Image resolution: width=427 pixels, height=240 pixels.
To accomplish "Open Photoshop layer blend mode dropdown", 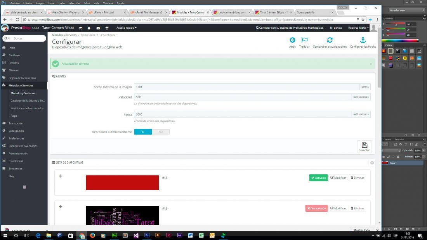I will 391,150.
